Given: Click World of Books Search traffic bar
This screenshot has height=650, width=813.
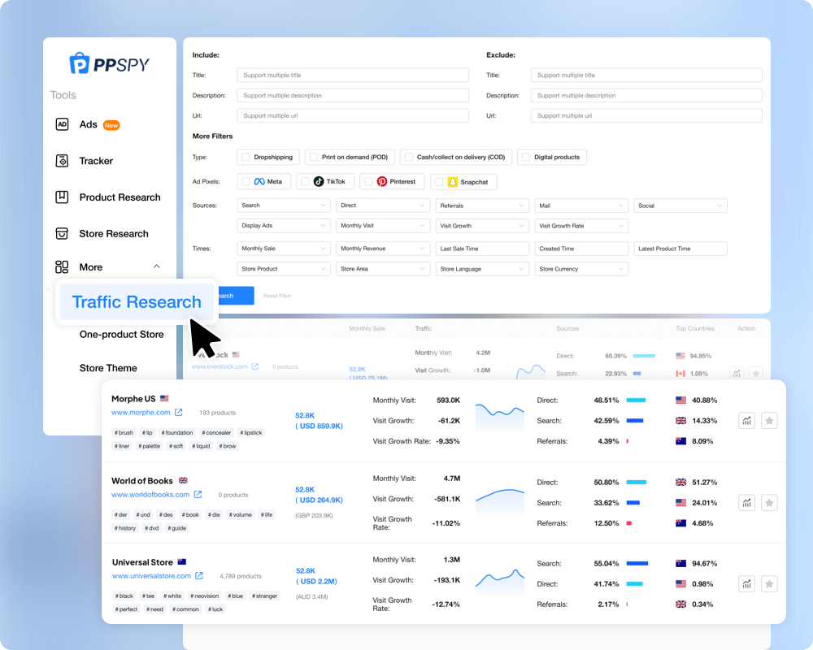Looking at the screenshot, I should coord(633,503).
